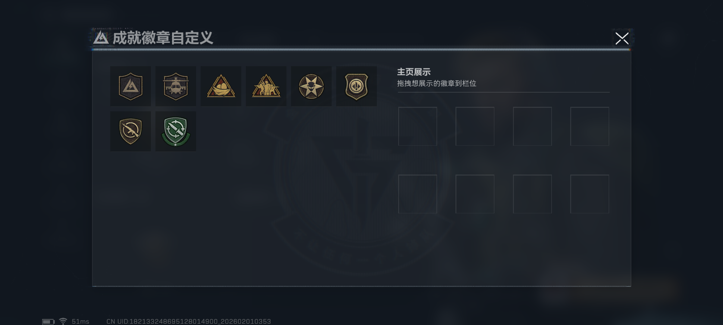
Task: Choose the green knife crosshair badge
Action: tap(176, 132)
